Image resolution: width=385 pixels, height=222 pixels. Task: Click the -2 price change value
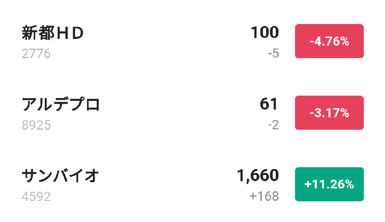(x=273, y=125)
